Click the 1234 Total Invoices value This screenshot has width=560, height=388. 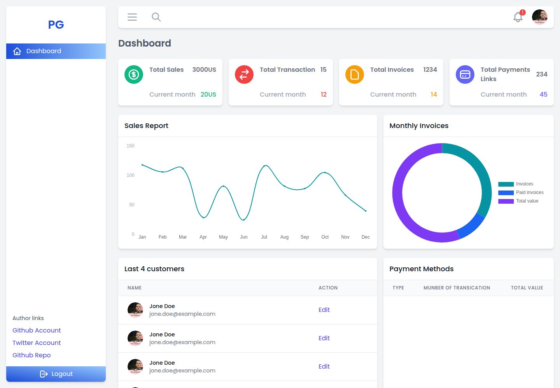click(x=430, y=70)
